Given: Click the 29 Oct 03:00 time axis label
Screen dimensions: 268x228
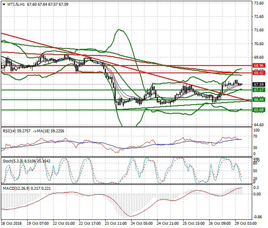Looking at the screenshot, I should point(246,224).
